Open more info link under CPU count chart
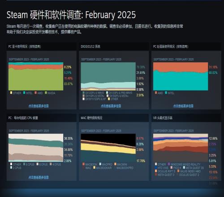This screenshot has height=197, width=224. pos(39,177)
